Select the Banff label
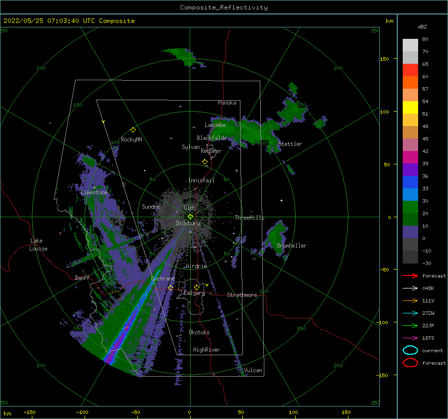 click(82, 278)
